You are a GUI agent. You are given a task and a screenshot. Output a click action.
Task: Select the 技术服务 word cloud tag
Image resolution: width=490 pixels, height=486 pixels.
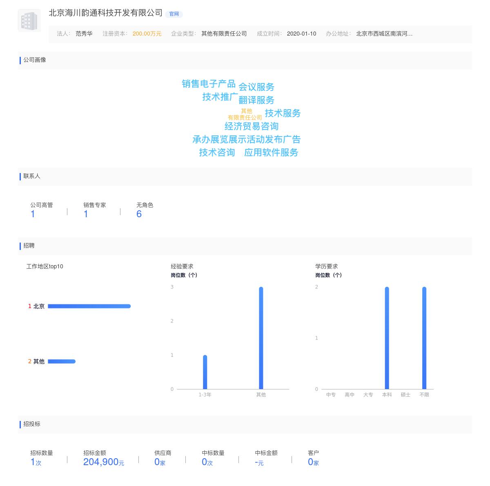(283, 113)
